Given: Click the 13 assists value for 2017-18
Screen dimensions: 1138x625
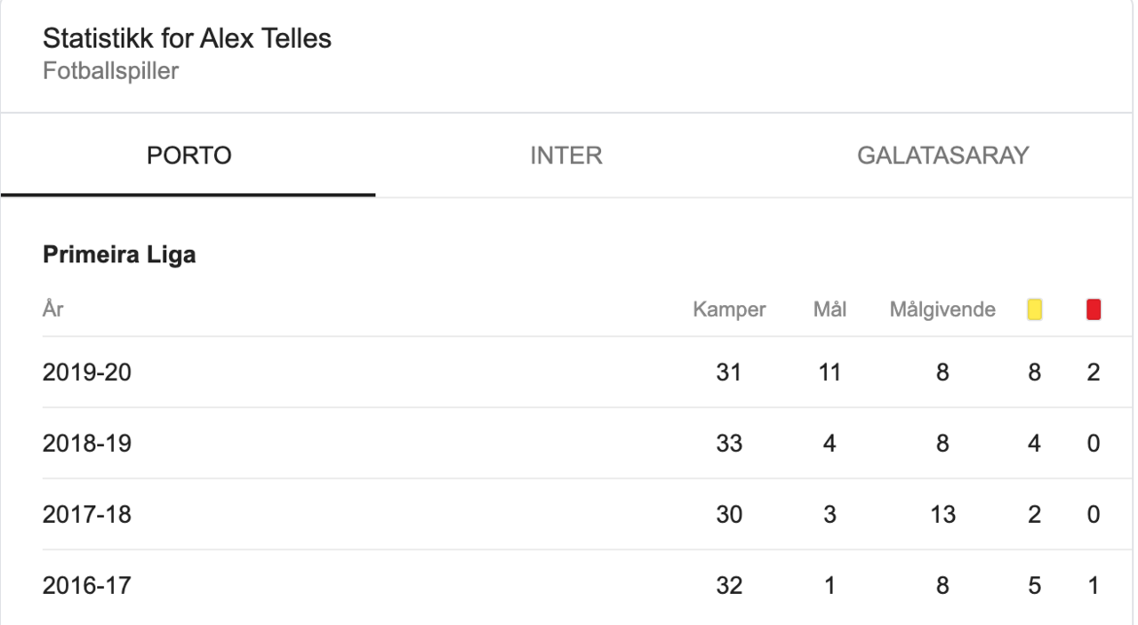Looking at the screenshot, I should [x=942, y=515].
